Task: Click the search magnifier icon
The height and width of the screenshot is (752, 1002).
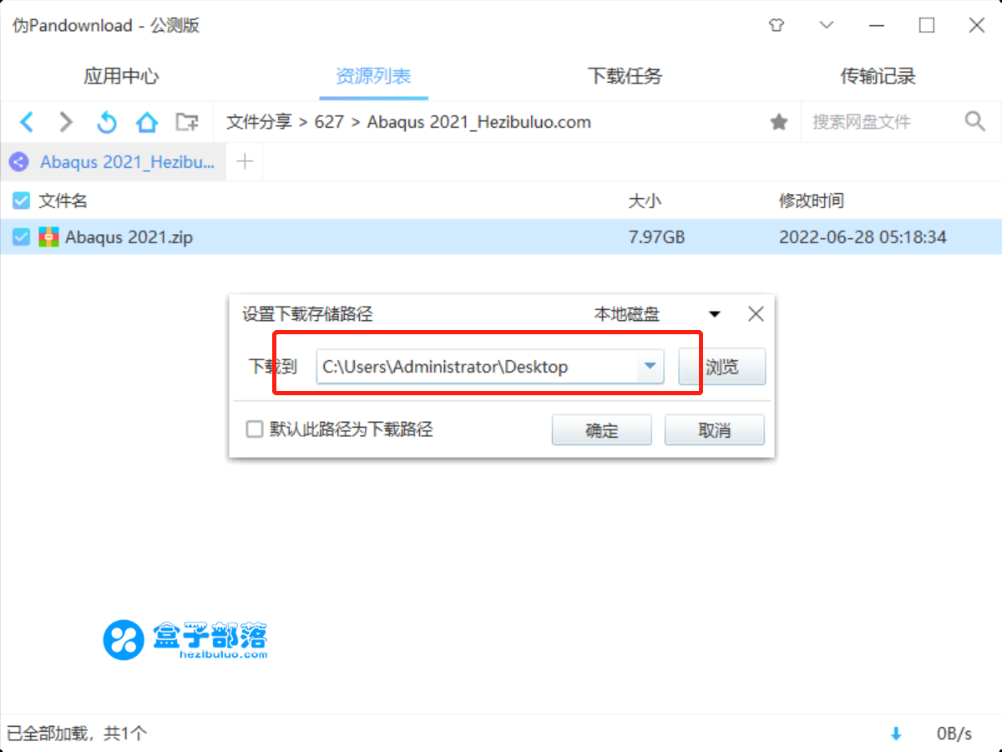Action: (975, 121)
